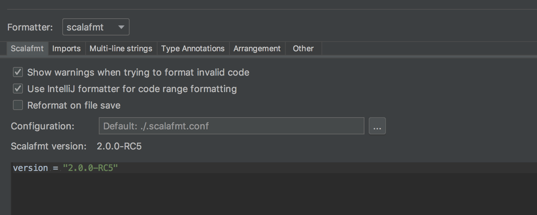
Task: Select the Multi-line strings tab
Action: coord(121,49)
